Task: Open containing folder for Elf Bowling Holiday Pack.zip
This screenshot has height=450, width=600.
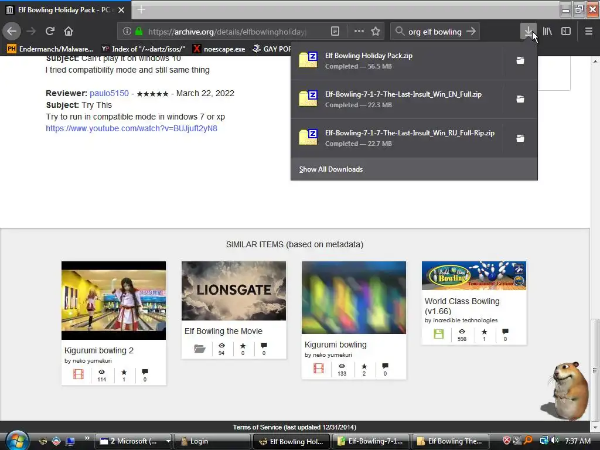Action: [520, 60]
